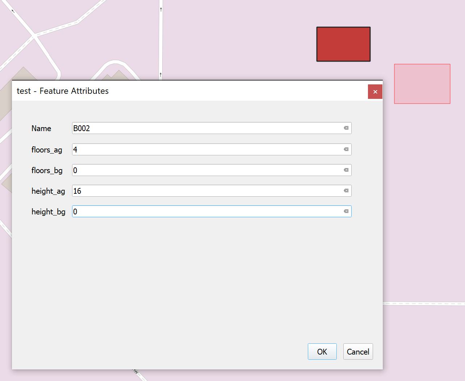
Task: Click the Name attribute label
Action: point(41,128)
